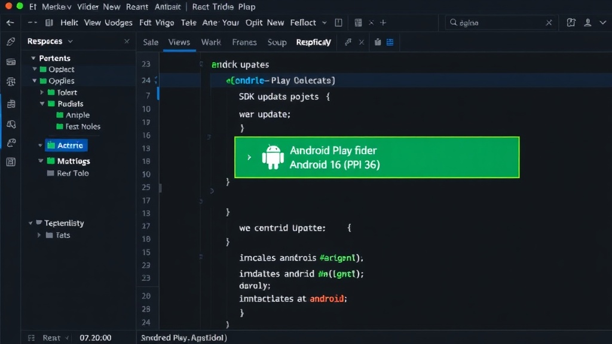Clear the search field with its x
This screenshot has width=612, height=344.
pos(549,23)
